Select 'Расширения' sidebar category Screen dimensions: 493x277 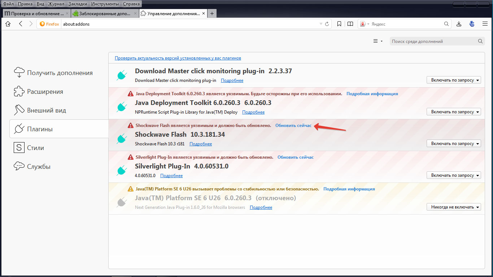(x=59, y=92)
